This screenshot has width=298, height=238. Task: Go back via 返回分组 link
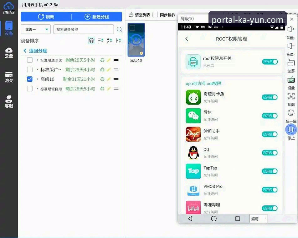35,51
